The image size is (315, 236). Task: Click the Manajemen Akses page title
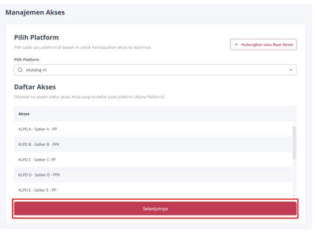[x=35, y=12]
